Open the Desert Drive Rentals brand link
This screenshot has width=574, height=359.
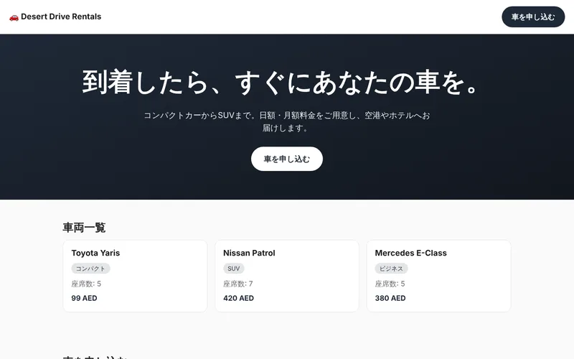pos(55,17)
